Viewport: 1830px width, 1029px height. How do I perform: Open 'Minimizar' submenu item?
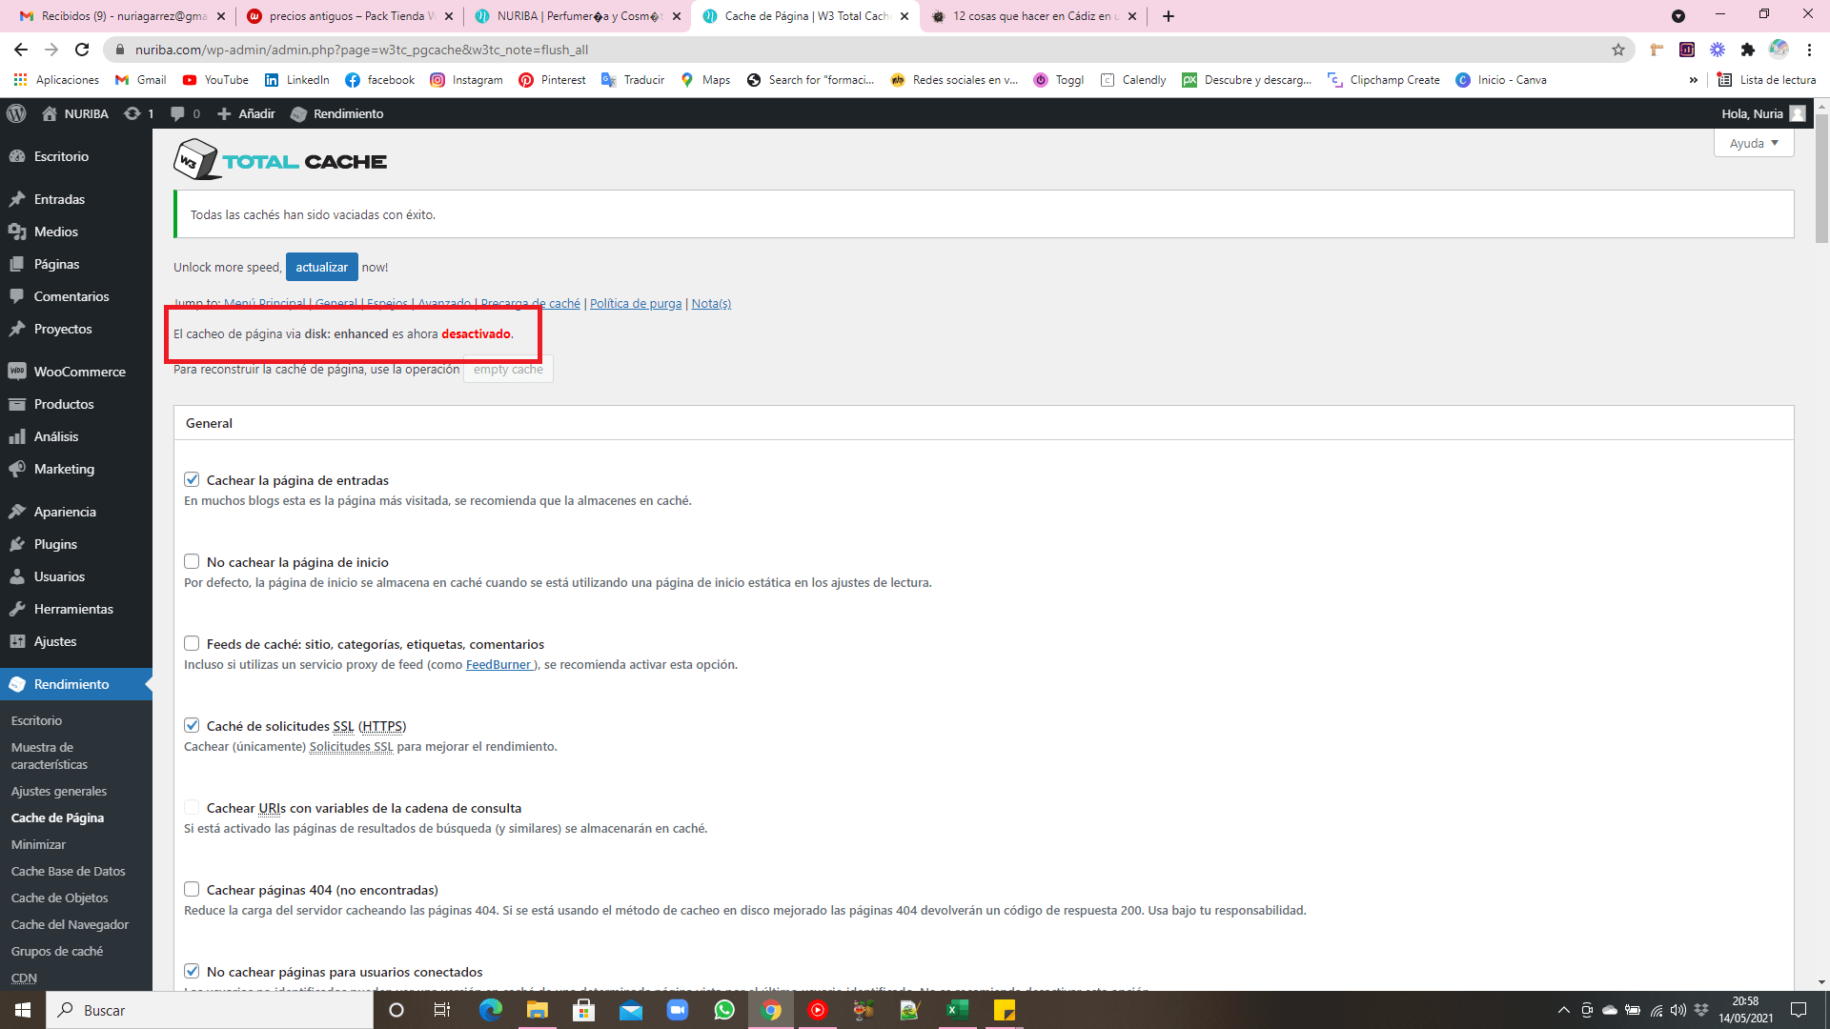(39, 844)
